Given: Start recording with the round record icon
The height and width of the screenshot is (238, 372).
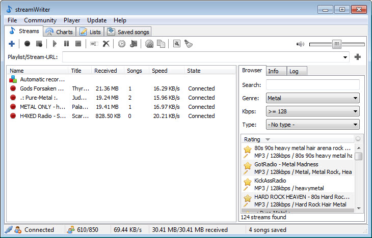Looking at the screenshot, I should 27,44.
